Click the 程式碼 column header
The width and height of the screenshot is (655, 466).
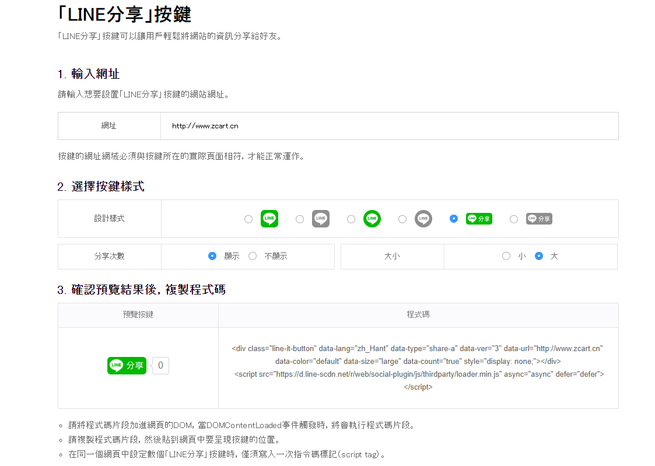418,315
